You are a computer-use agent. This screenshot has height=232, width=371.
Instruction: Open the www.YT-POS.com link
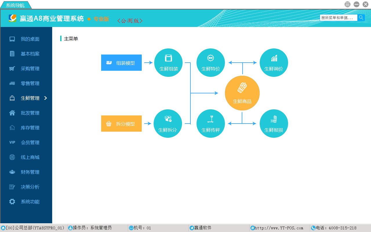tap(279, 228)
